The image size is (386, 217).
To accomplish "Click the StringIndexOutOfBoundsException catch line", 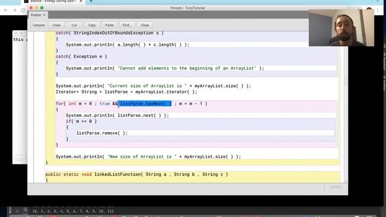I will [x=110, y=33].
